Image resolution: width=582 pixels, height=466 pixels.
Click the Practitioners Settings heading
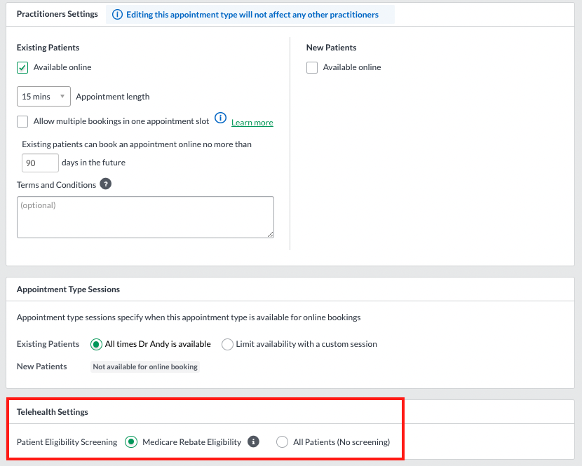[x=57, y=14]
